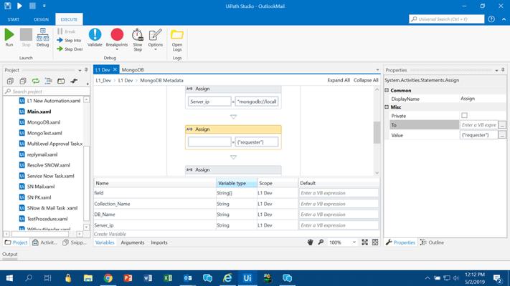Click the empty To field of the highlighted Assign

(209, 142)
